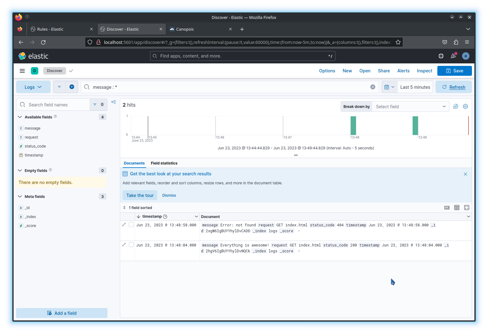List all tabs with the Firefox chevron
The image size is (488, 334).
pos(468,29)
